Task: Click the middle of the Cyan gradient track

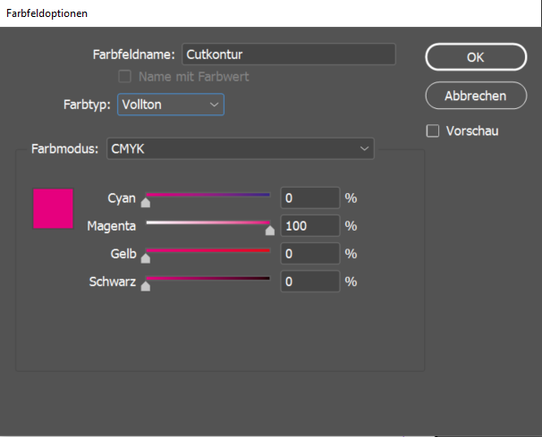Action: [x=207, y=194]
